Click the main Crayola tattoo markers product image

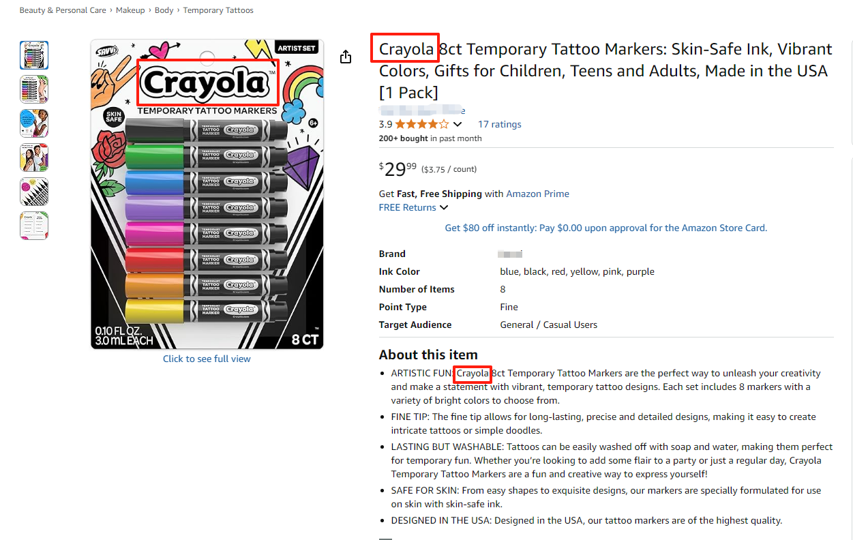coord(207,194)
